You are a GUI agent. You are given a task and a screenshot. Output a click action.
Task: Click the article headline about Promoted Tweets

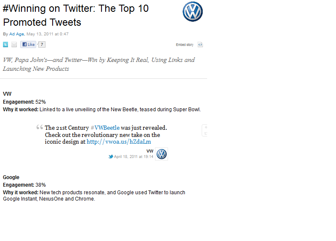point(76,15)
